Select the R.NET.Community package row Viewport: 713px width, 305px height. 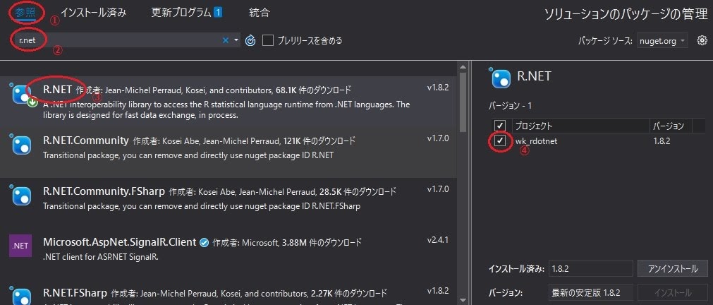coord(228,152)
